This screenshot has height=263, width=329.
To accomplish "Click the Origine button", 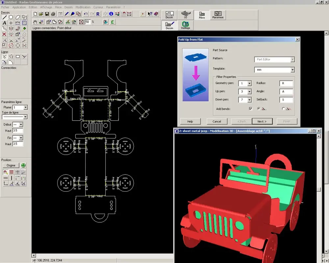I will [11, 165].
